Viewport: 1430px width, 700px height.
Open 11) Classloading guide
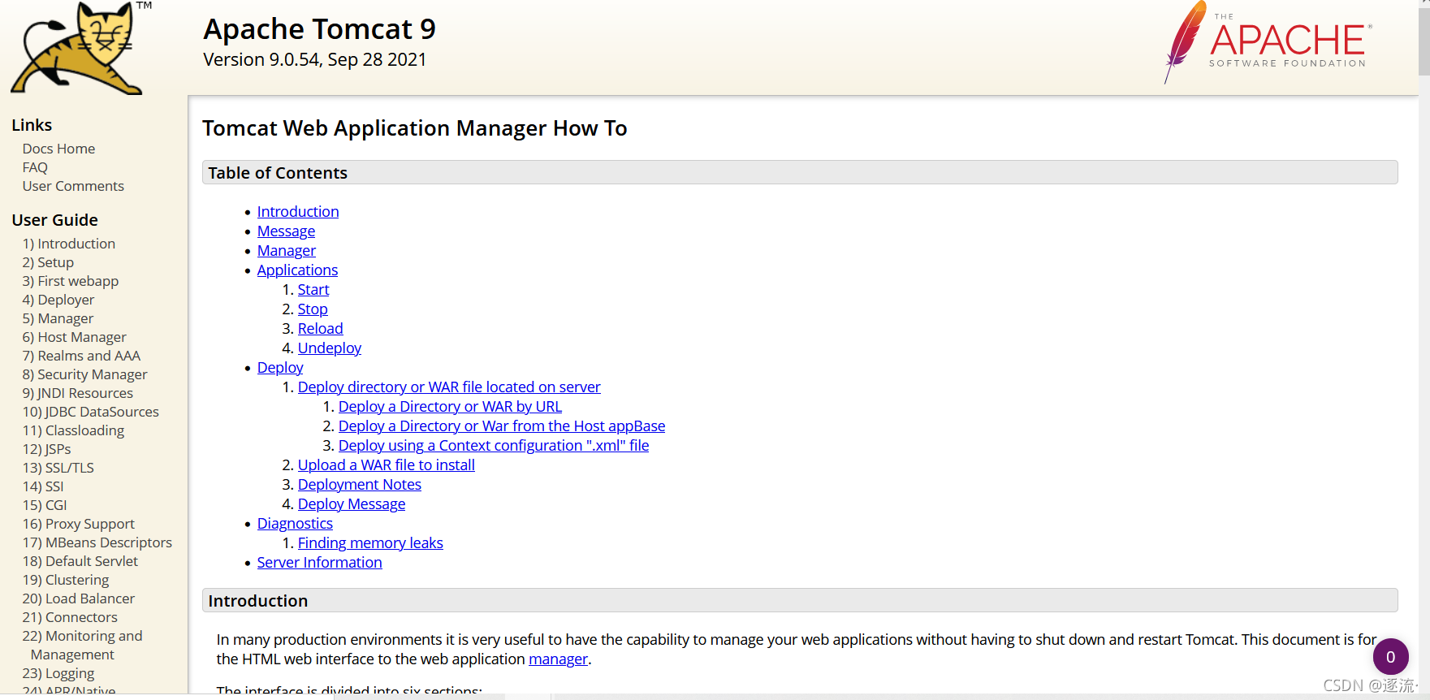click(74, 430)
